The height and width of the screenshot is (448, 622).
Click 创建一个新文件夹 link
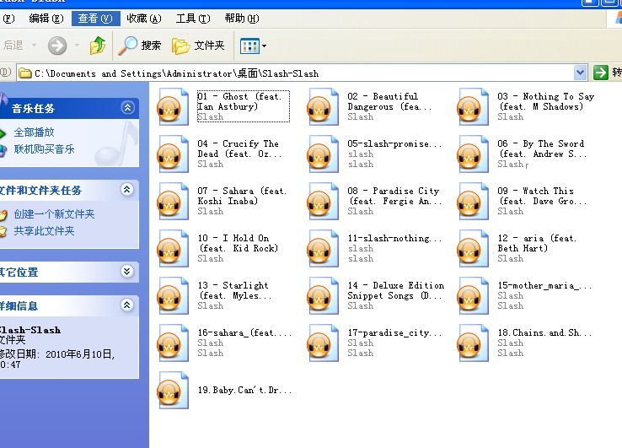tap(54, 214)
